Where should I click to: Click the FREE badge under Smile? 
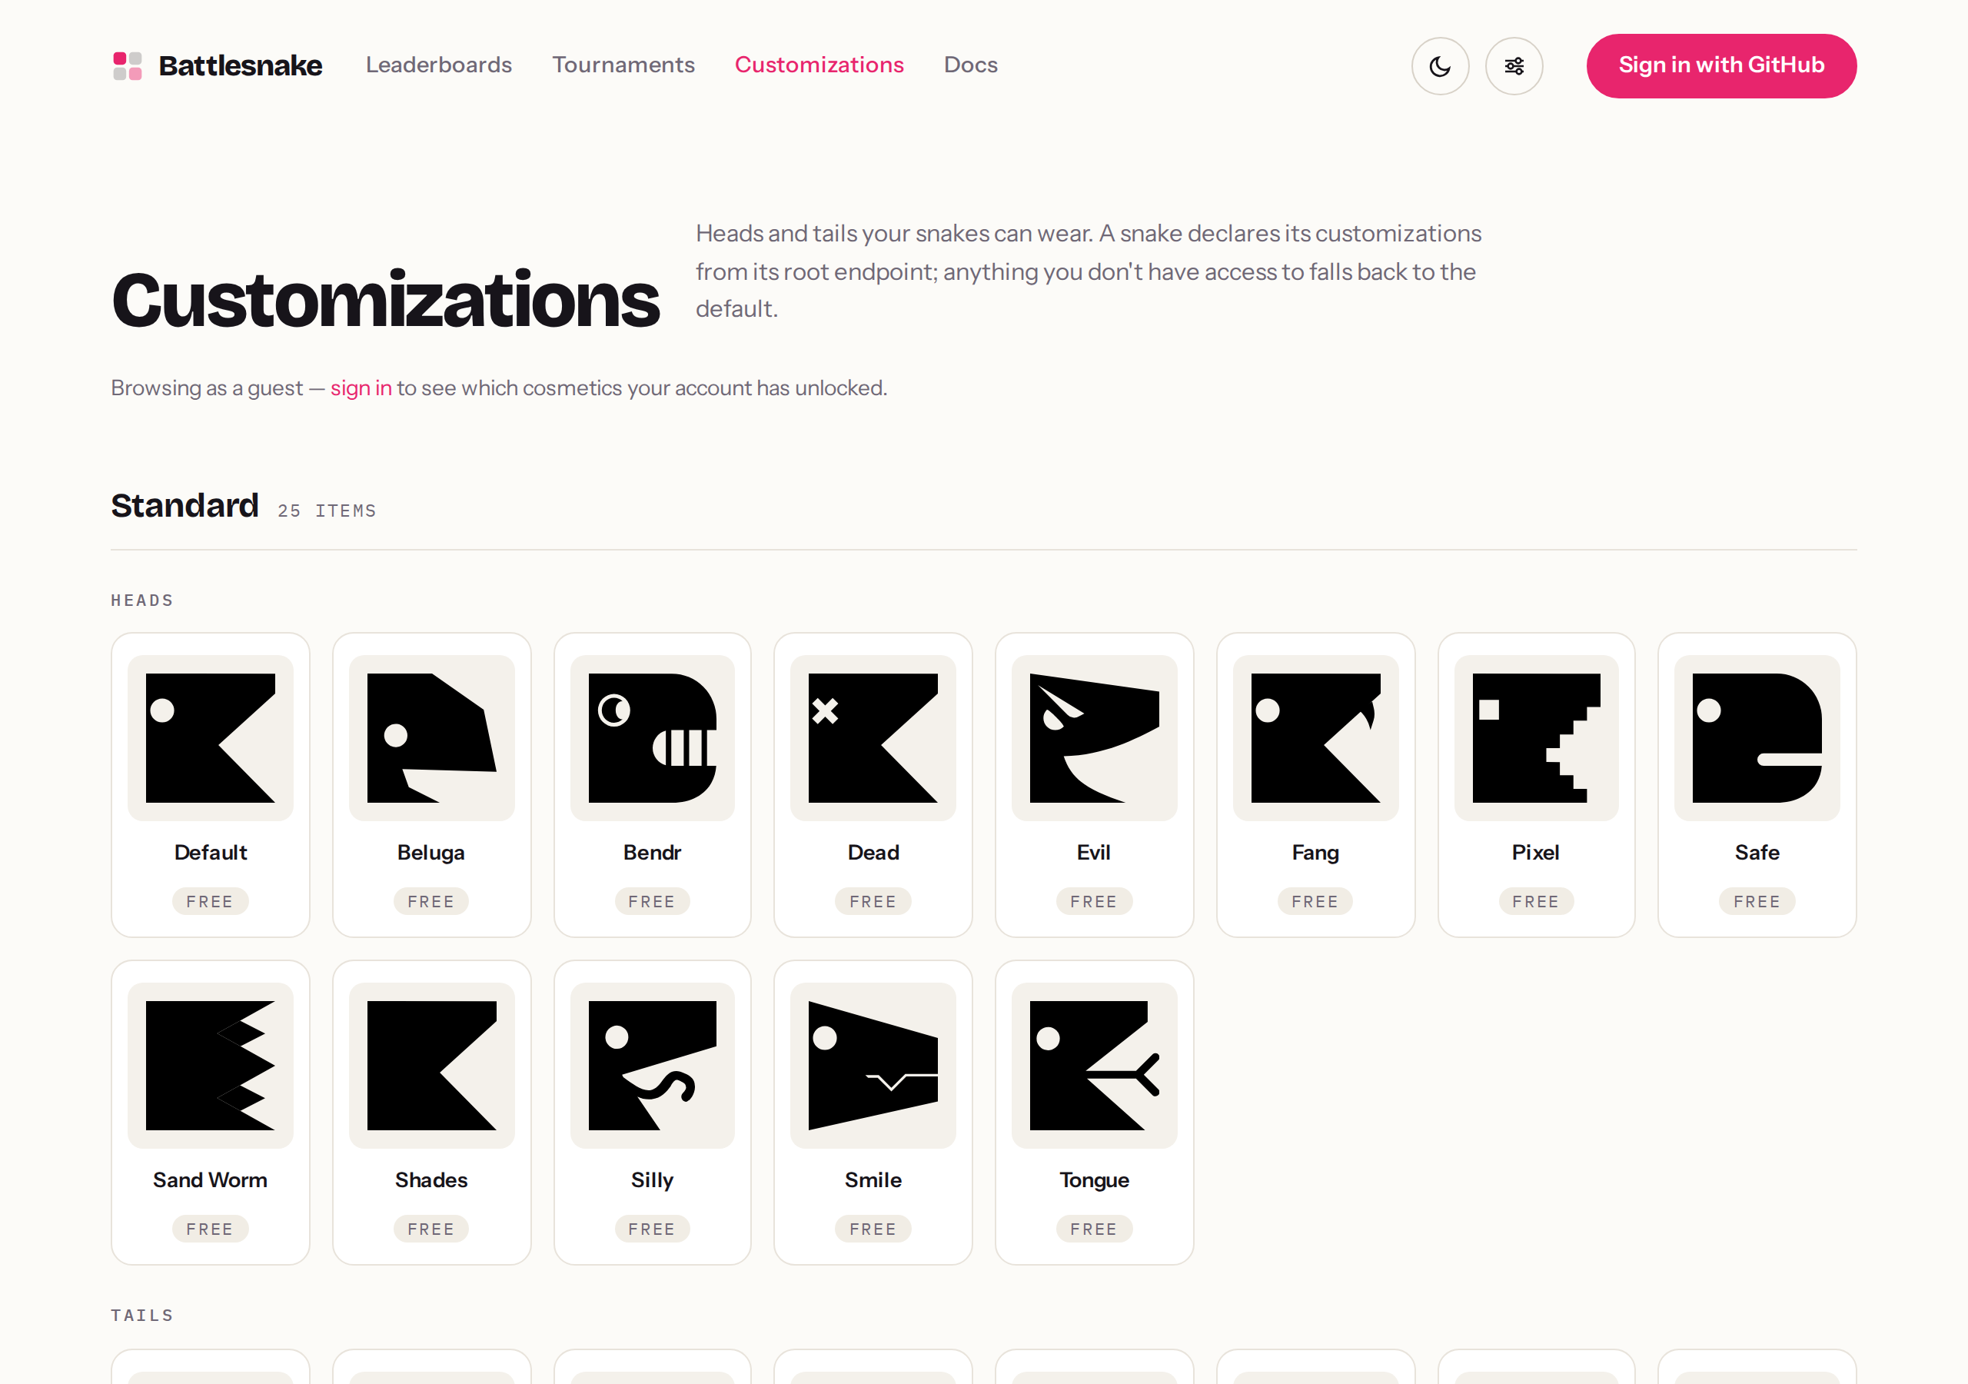873,1229
